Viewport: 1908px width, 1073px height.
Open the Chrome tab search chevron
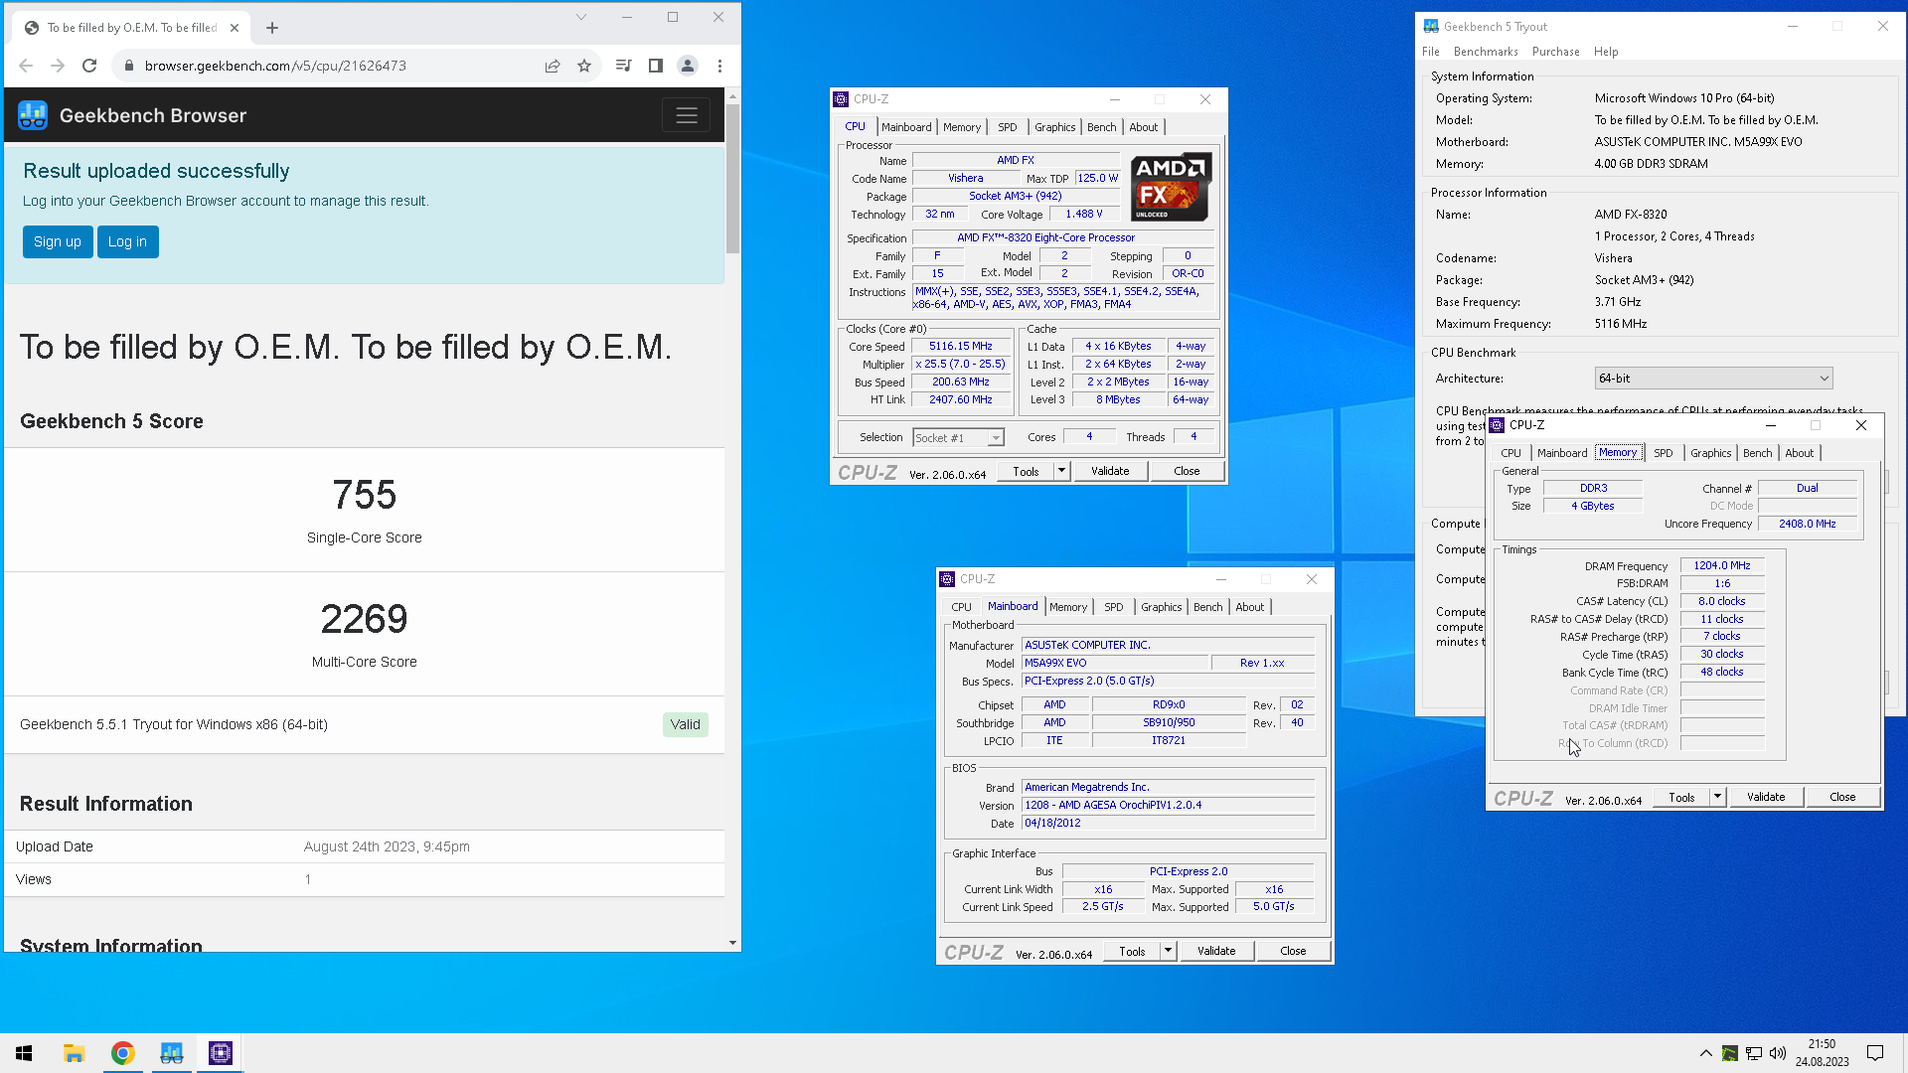tap(581, 17)
